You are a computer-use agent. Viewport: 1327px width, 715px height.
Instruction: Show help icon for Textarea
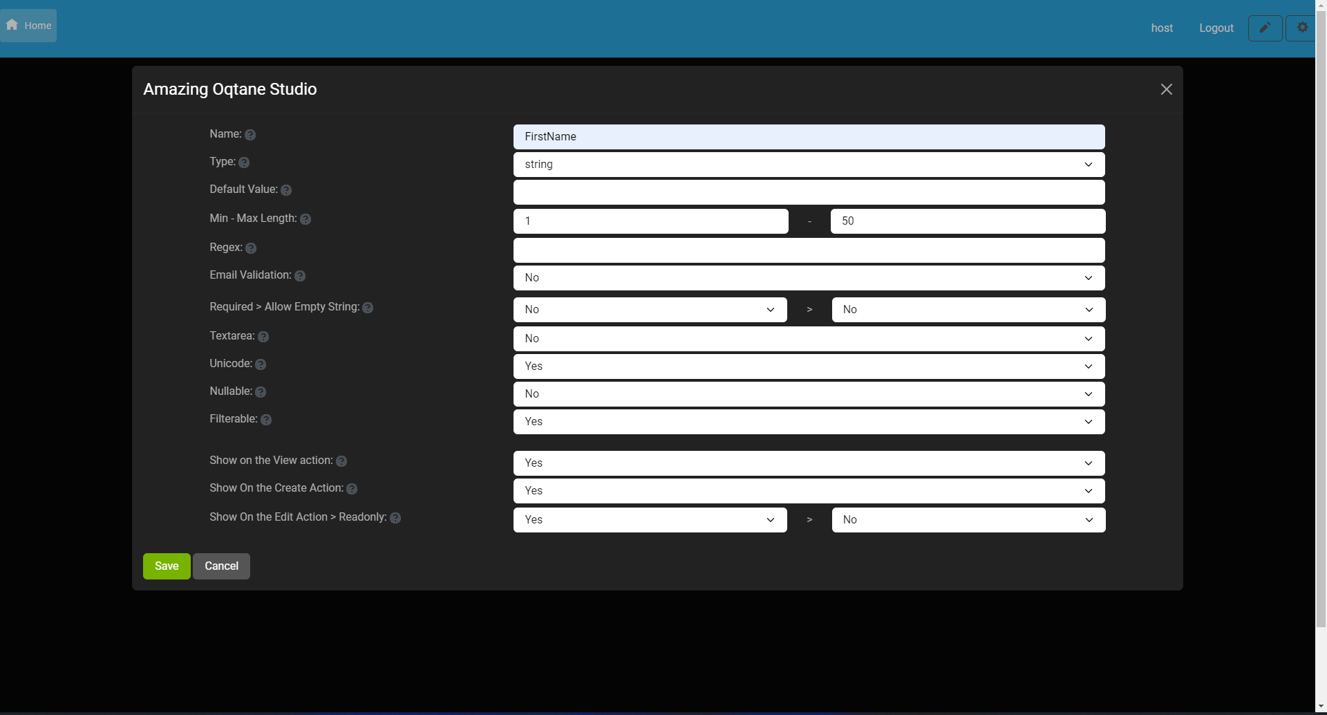click(x=263, y=337)
